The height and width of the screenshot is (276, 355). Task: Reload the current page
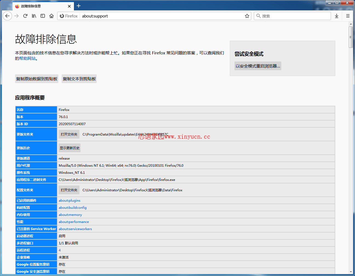[x=25, y=16]
